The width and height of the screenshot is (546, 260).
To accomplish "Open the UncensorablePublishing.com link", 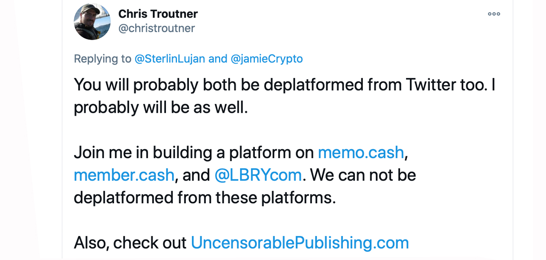I will coord(300,243).
